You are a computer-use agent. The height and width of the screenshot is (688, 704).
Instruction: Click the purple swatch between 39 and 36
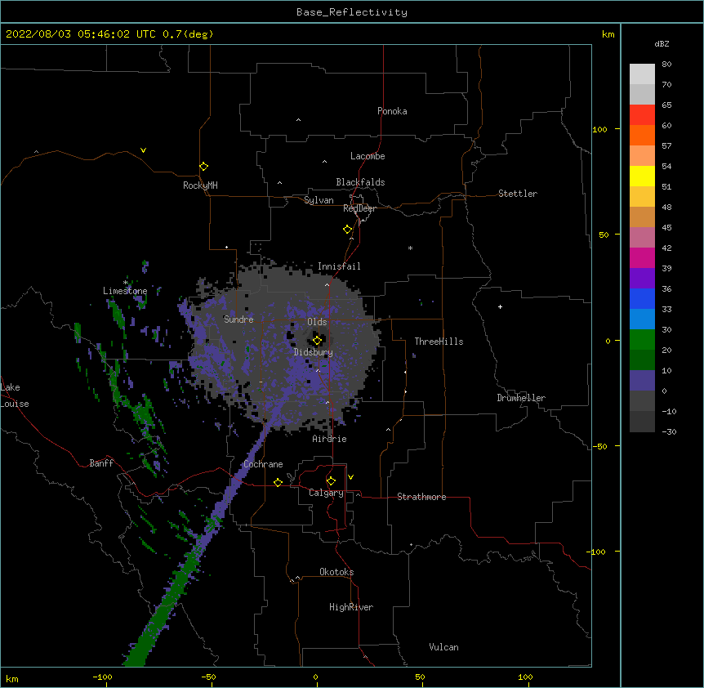pos(642,278)
